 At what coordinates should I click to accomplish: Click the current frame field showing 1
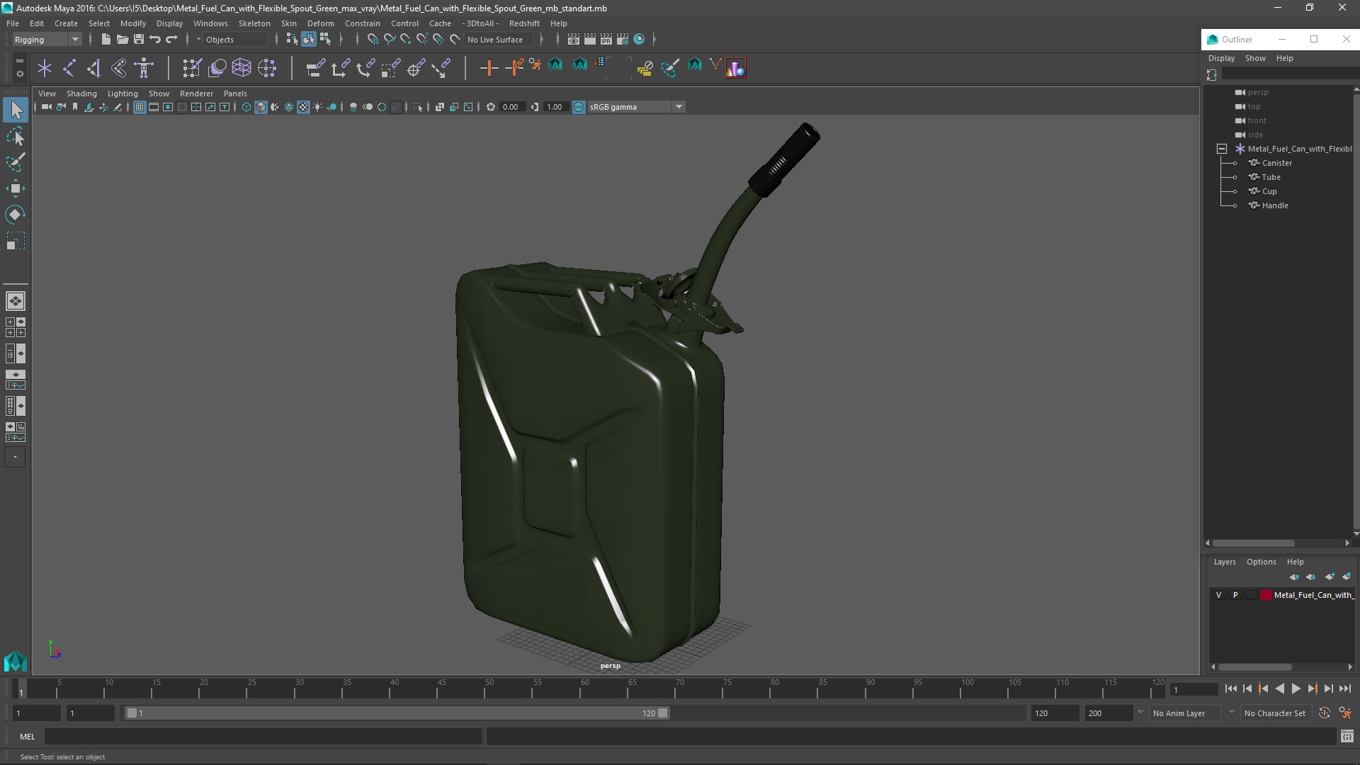point(1194,689)
